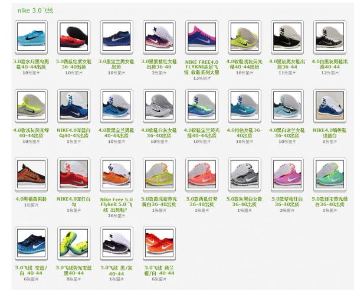Open the NIKE4.0深红白勾 red shoe thumbnail
354x291 pixels.
[74, 174]
